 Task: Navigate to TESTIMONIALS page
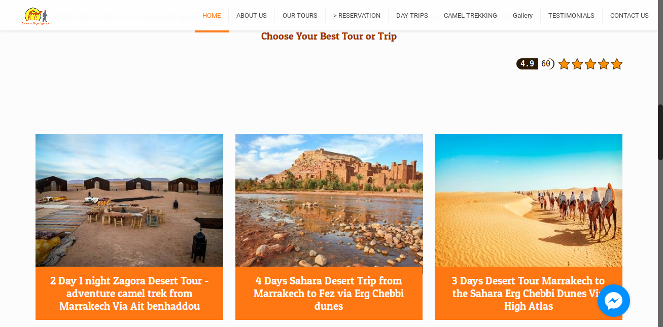pos(571,16)
